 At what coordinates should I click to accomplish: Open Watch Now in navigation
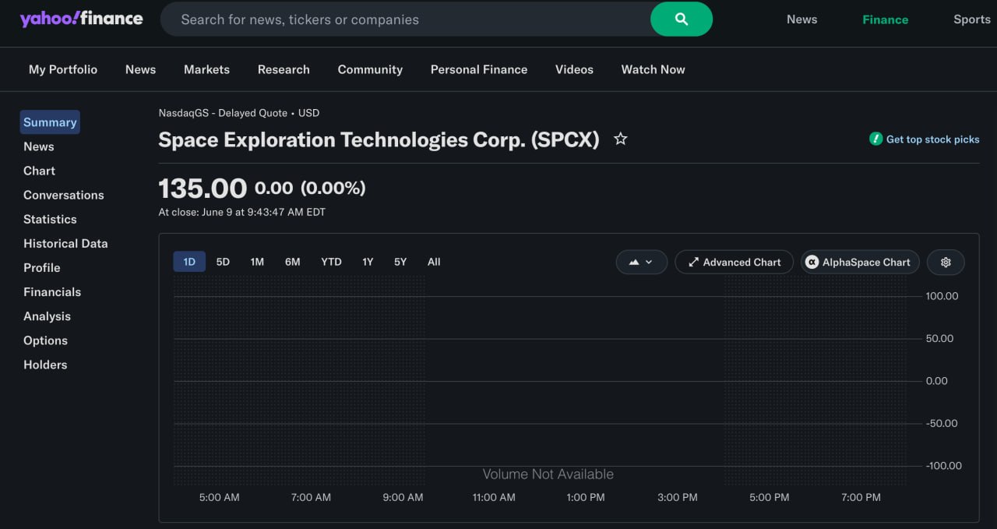point(653,69)
